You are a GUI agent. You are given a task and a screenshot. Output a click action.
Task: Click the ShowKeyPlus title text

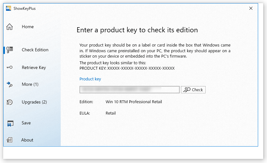25,9
